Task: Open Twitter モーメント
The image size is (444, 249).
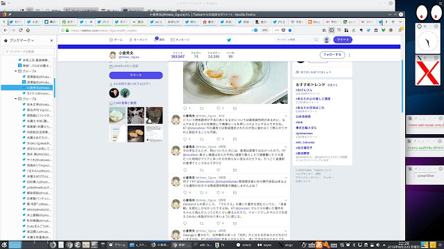Action: coord(138,40)
